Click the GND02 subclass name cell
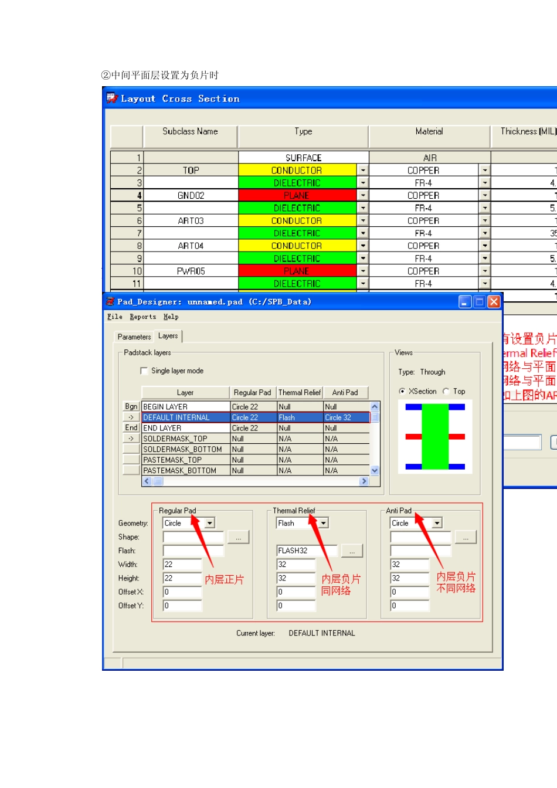Image resolution: width=557 pixels, height=788 pixels. [191, 196]
